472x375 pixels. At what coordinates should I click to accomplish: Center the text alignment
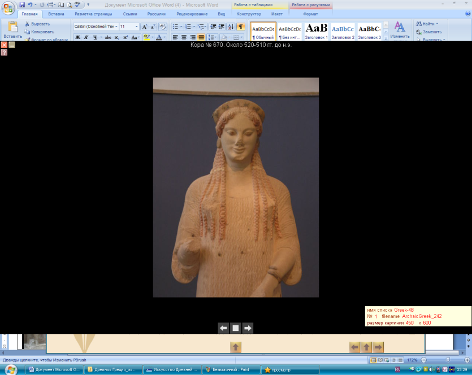[184, 37]
